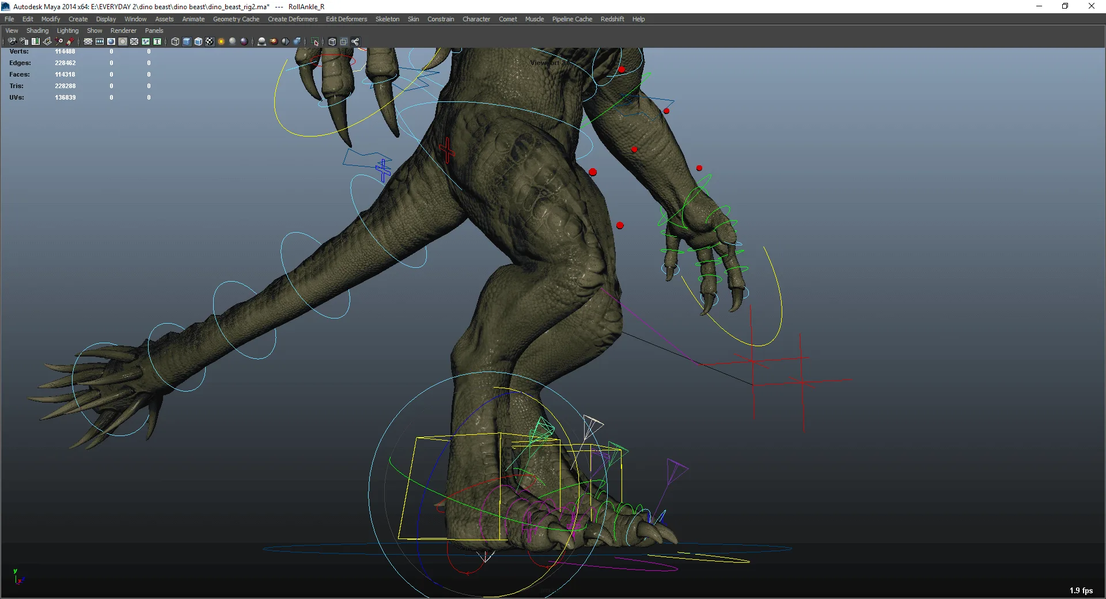
Task: Open the Edit menu
Action: tap(28, 19)
